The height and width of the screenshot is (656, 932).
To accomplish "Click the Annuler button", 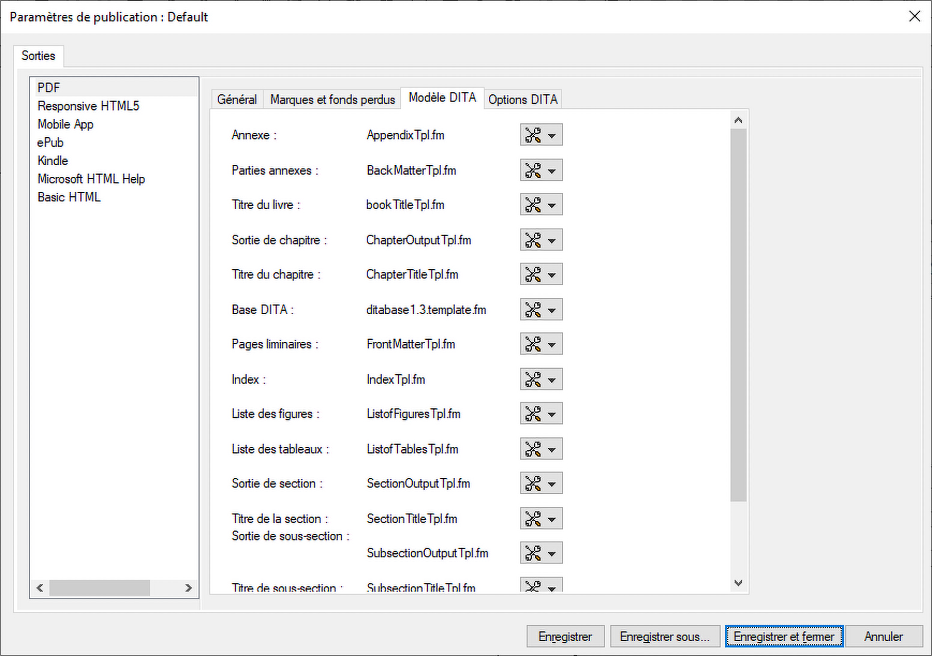I will coord(883,636).
